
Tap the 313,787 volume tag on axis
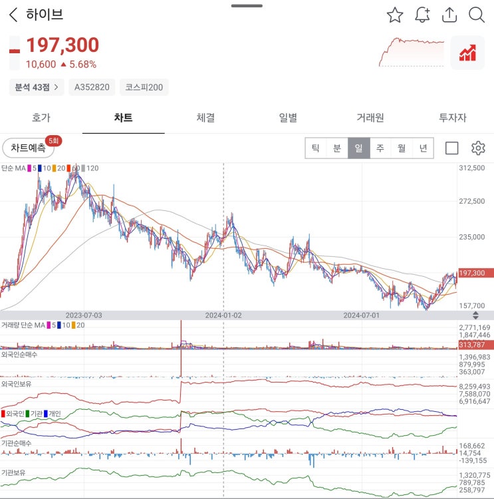pos(476,345)
